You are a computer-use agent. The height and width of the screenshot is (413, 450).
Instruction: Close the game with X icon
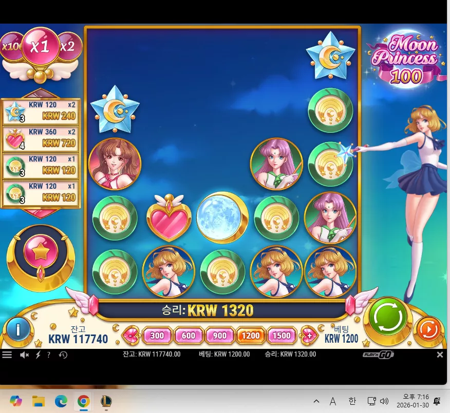pos(440,355)
